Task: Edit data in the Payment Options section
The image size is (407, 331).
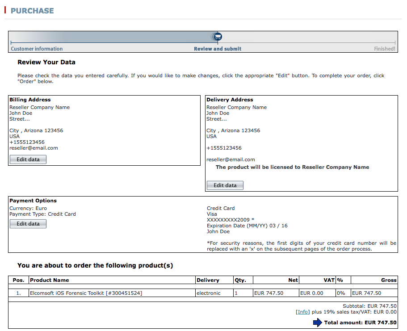Action: [28, 224]
